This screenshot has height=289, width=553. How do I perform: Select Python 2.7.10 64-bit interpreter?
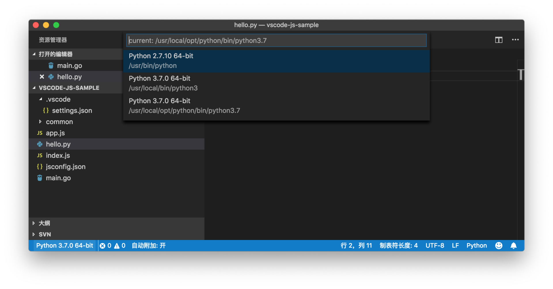click(x=276, y=61)
